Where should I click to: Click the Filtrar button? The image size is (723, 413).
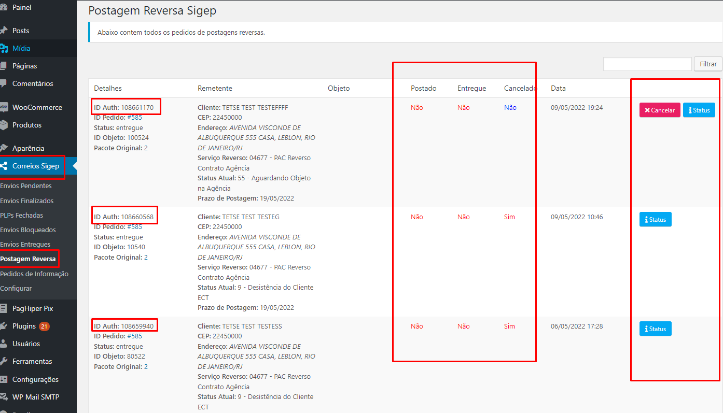click(708, 64)
